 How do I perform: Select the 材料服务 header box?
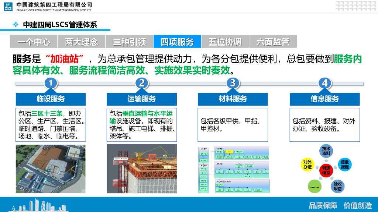[x=233, y=99]
